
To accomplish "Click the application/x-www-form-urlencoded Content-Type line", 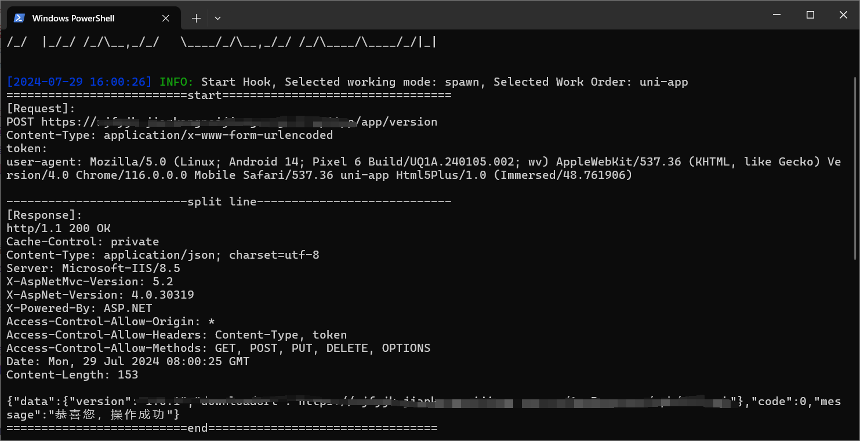I will click(x=169, y=135).
